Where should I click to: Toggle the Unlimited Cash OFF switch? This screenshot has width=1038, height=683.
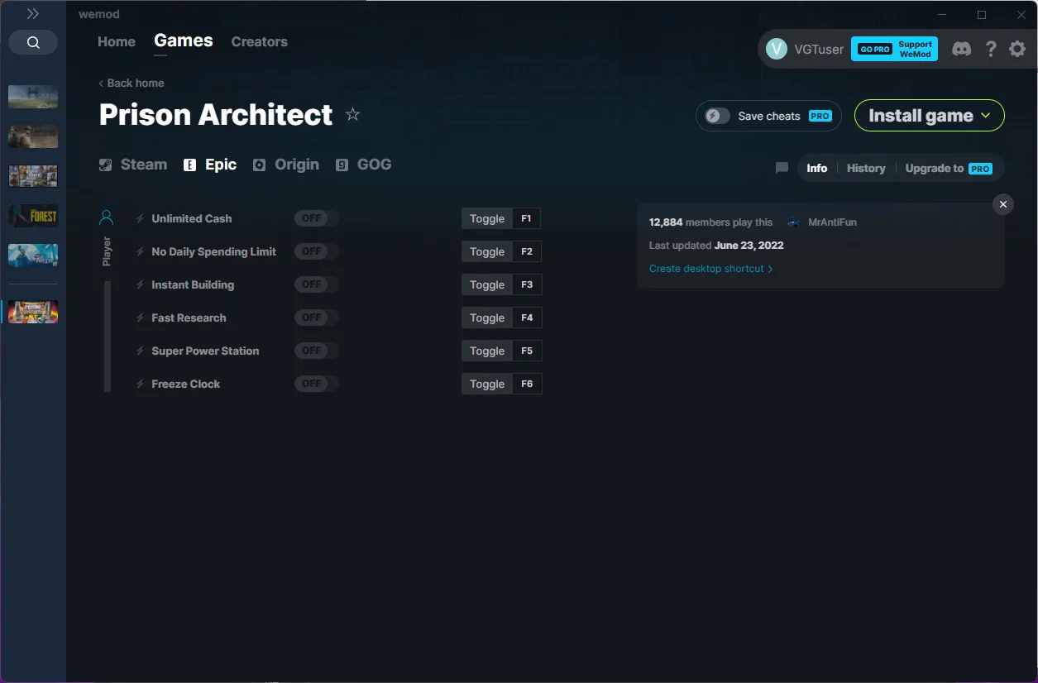click(317, 218)
